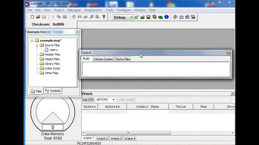Switch to the Watch 1 tab
Image resolution: width=259 pixels, height=145 pixels.
pos(89,138)
